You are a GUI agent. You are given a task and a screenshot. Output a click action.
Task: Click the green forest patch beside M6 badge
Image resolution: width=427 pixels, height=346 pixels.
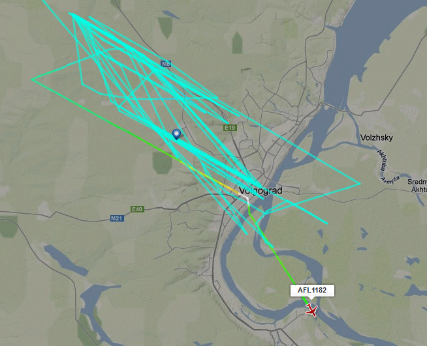[x=165, y=27]
